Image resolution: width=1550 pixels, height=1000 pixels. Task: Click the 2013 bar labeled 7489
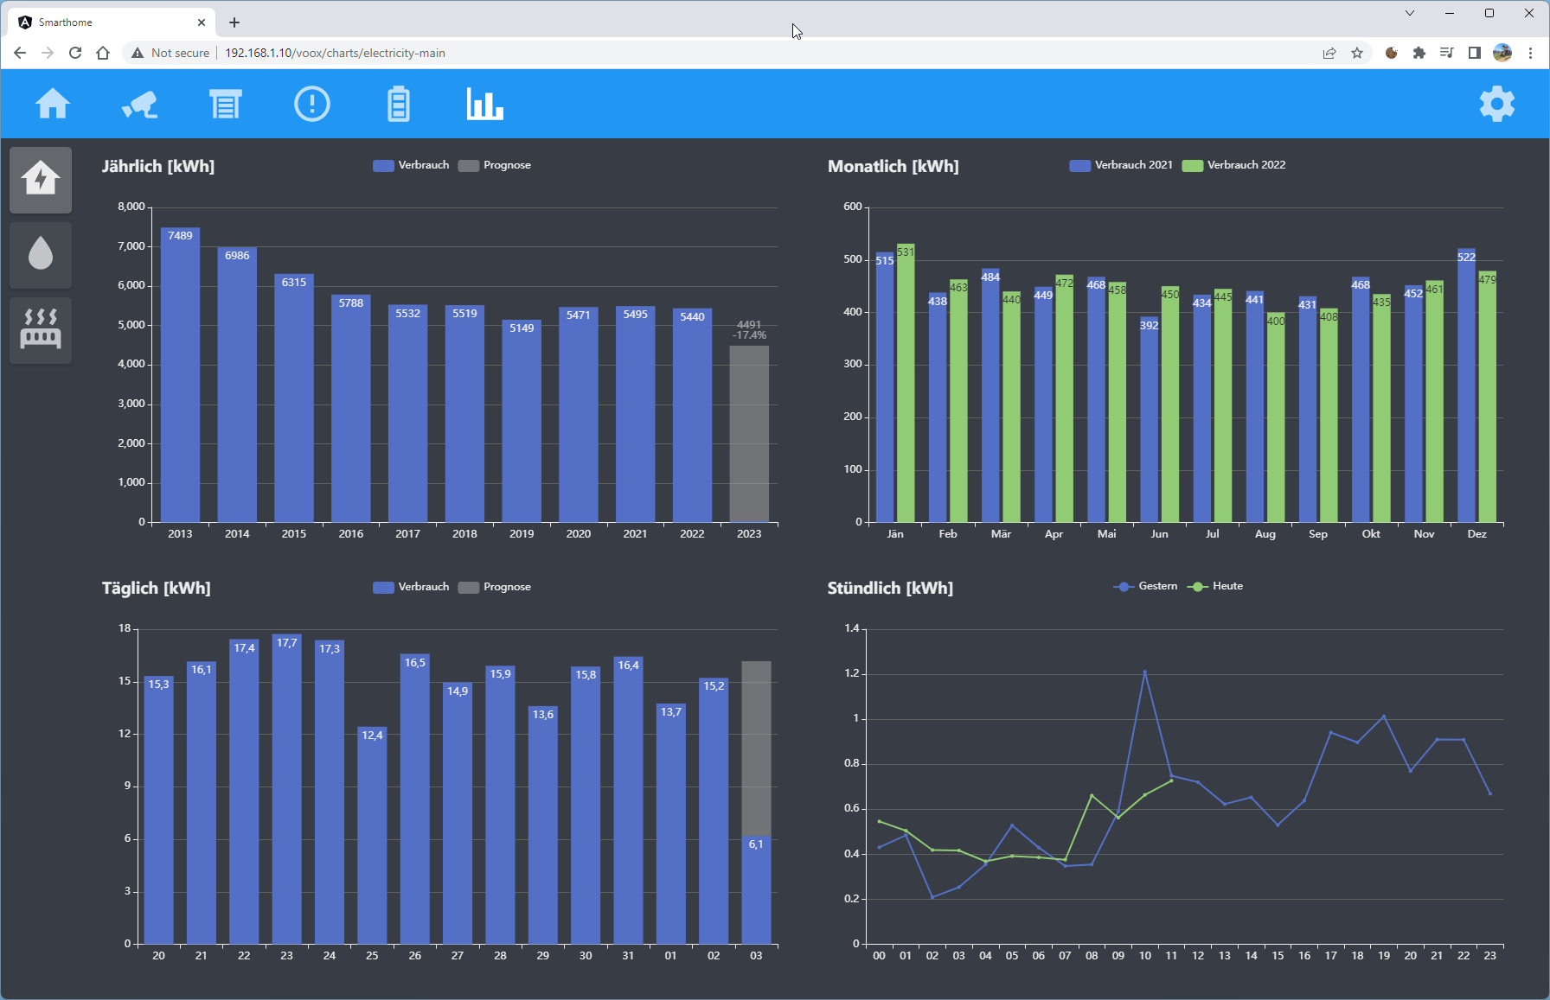pos(180,375)
